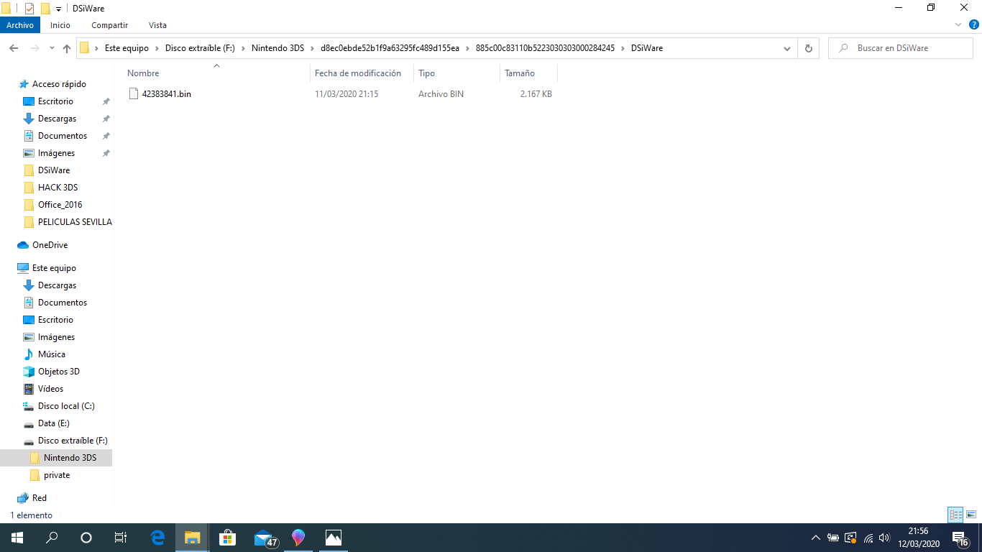Open the Inicio ribbon tab
The height and width of the screenshot is (552, 982).
tap(60, 25)
